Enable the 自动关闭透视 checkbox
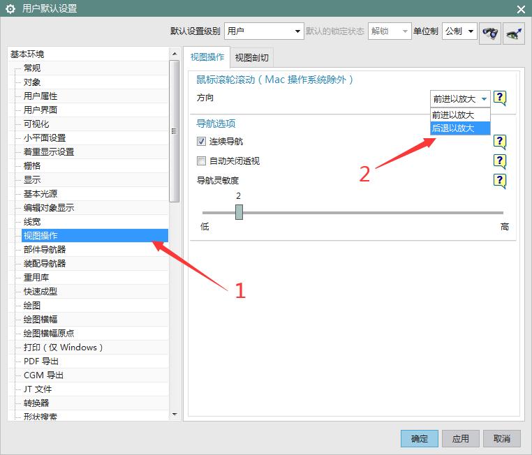Image resolution: width=532 pixels, height=455 pixels. coord(201,161)
